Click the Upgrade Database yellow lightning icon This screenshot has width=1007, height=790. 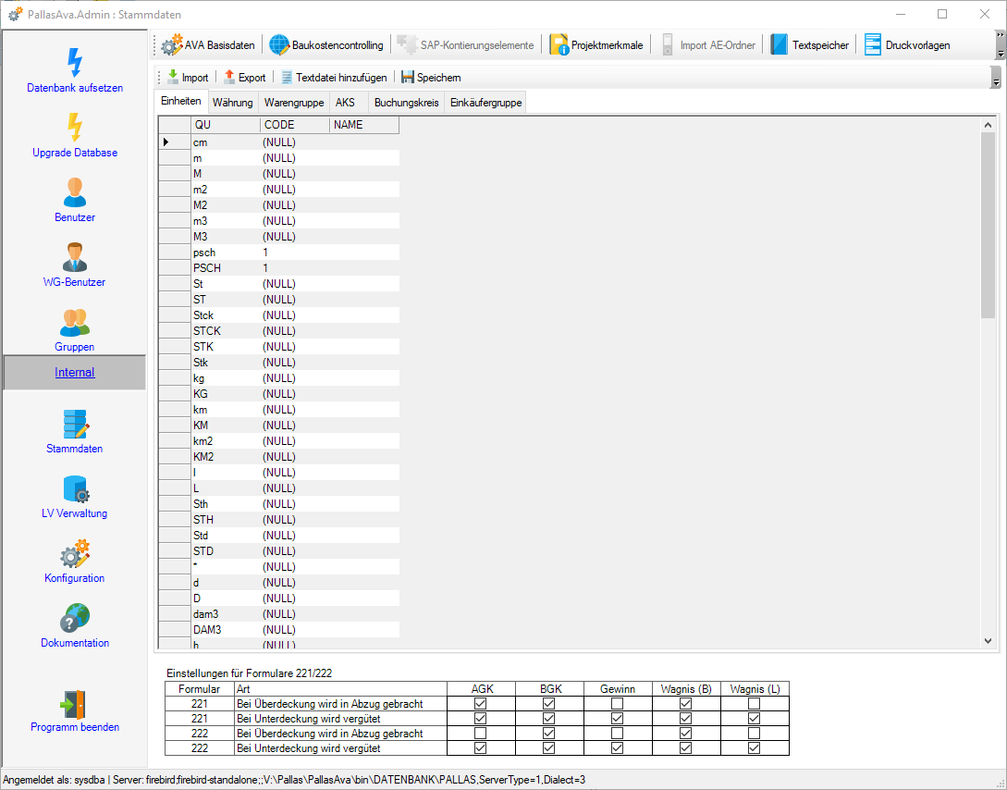pyautogui.click(x=75, y=127)
